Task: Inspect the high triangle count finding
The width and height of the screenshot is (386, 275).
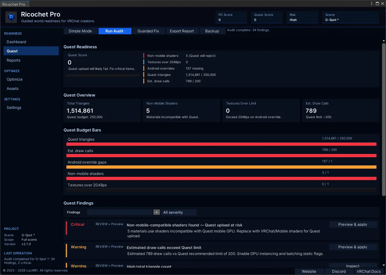Action: coord(353,266)
